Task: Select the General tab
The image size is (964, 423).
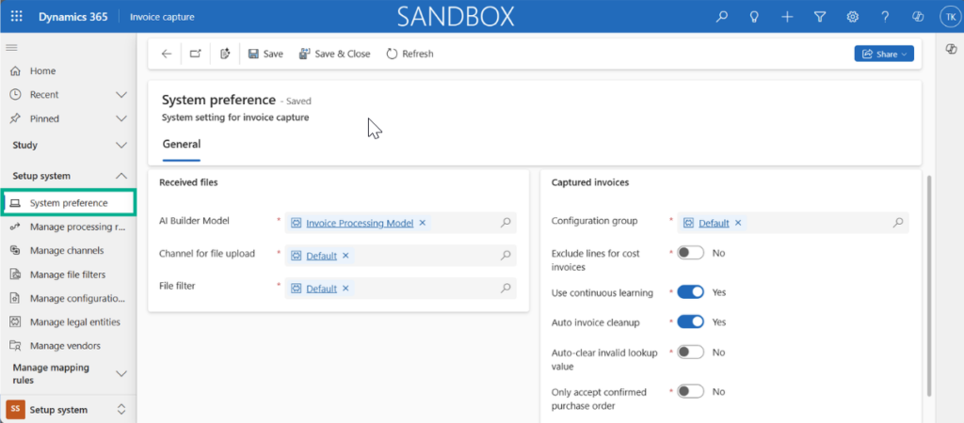Action: [x=182, y=145]
